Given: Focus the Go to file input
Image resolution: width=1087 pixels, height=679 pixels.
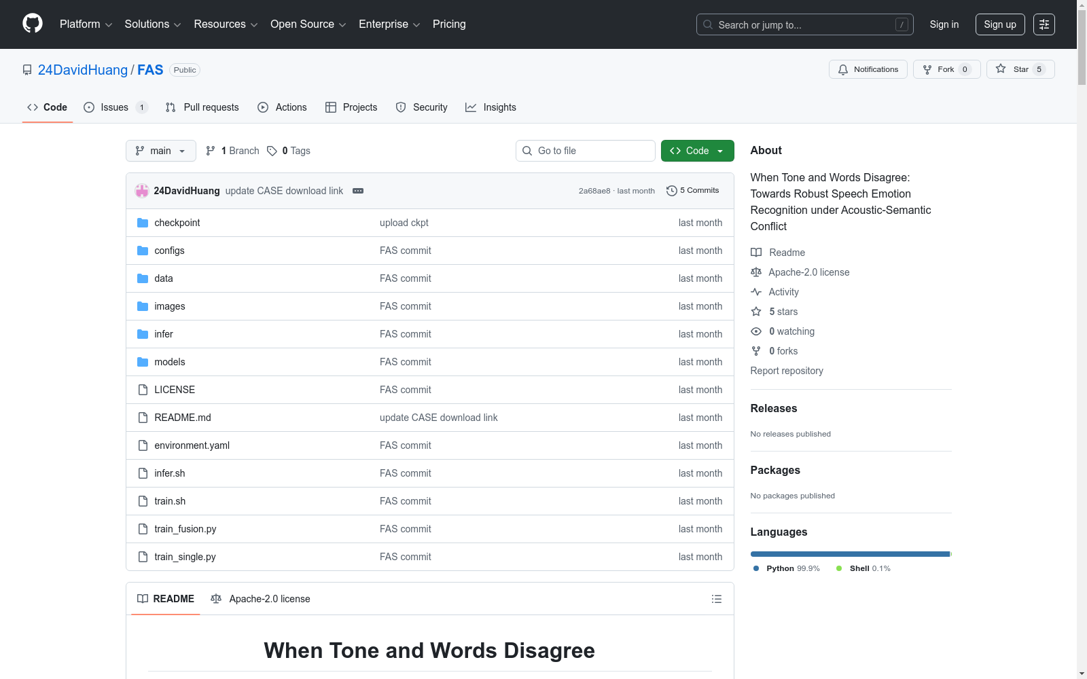Looking at the screenshot, I should (586, 151).
